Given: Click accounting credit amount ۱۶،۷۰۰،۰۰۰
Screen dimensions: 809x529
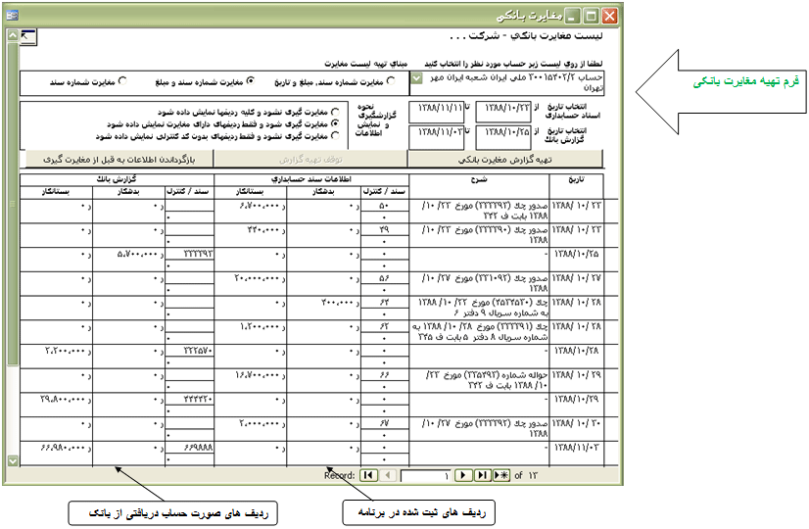Looking at the screenshot, I should click(260, 375).
